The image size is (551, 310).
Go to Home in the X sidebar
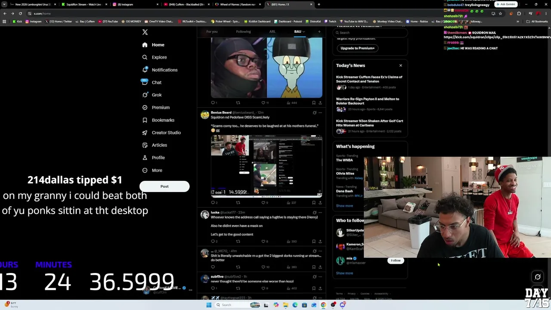[153, 45]
